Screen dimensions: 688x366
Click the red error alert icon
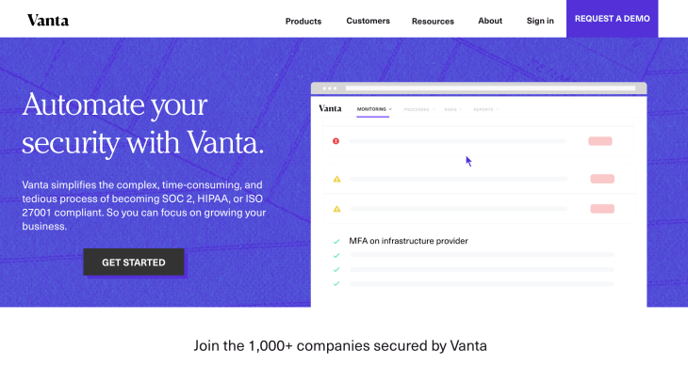click(x=336, y=141)
